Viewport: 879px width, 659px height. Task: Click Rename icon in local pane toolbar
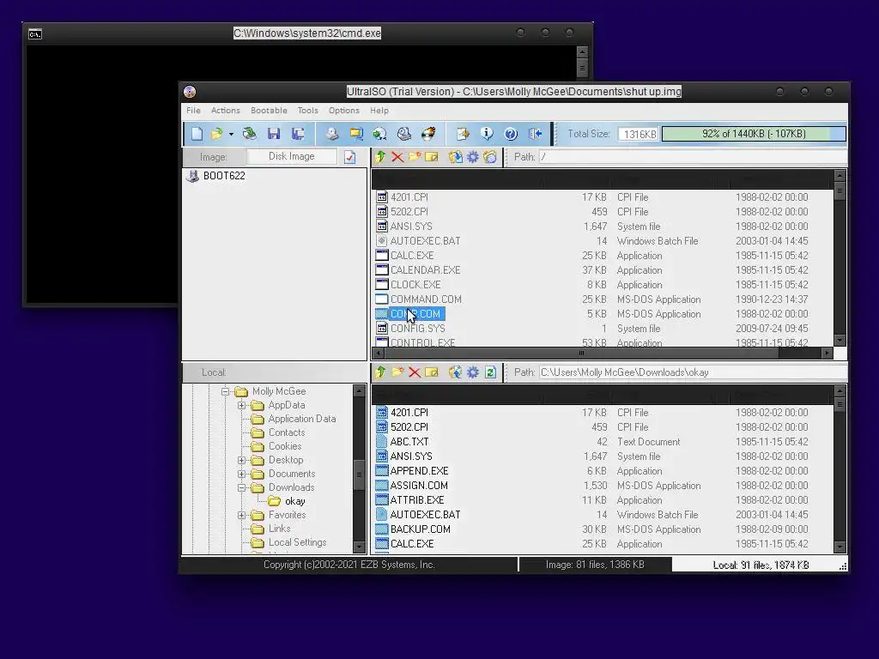431,372
